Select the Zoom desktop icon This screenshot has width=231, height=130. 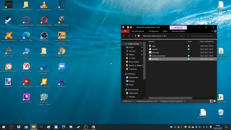point(62,68)
